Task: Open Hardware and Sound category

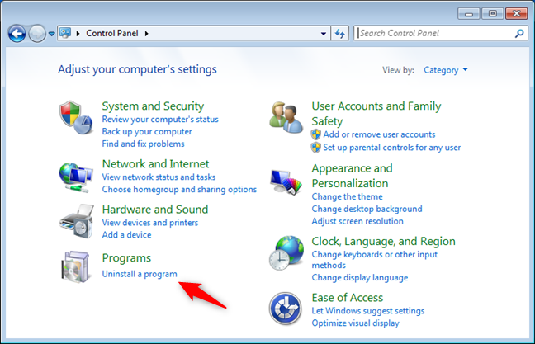Action: [x=155, y=210]
